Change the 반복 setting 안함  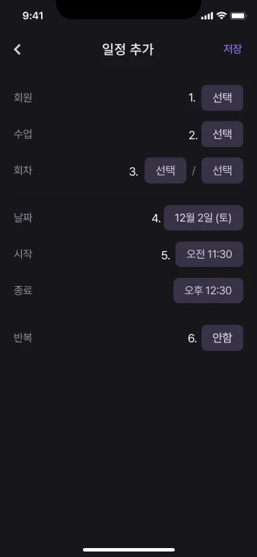point(222,337)
